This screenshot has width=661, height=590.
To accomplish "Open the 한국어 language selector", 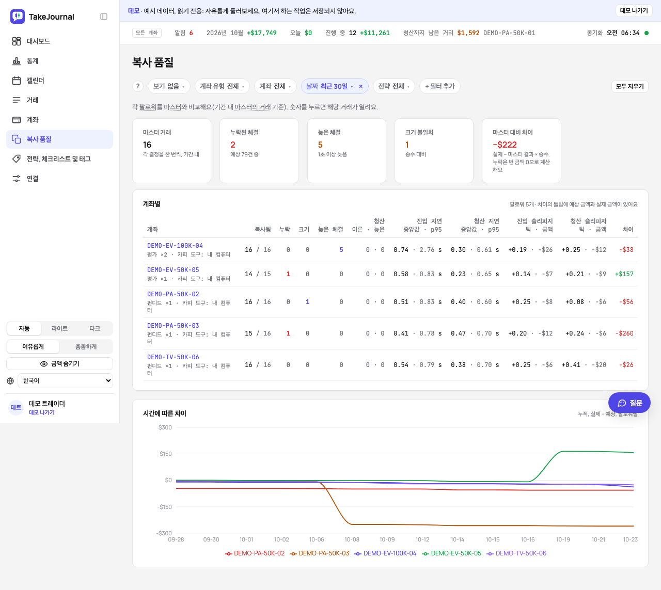I will click(66, 381).
